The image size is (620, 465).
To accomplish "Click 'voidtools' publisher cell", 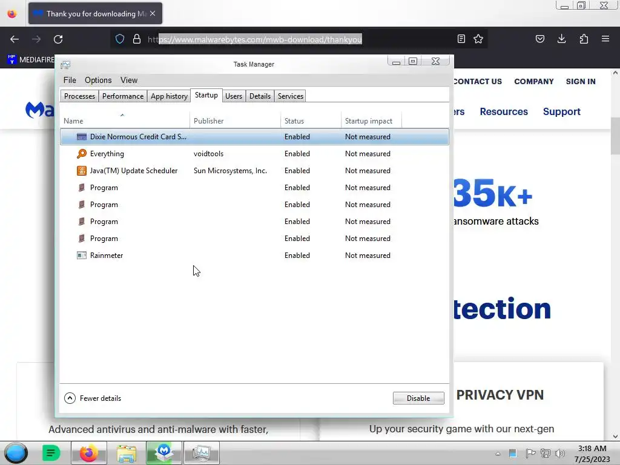I will 208,154.
